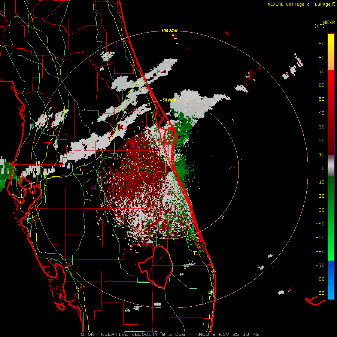Click the 10 value on the velocity scale
The image size is (337, 337).
[x=322, y=155]
